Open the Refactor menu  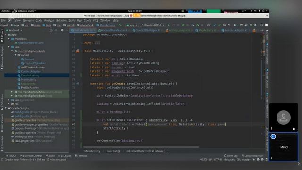[61, 20]
